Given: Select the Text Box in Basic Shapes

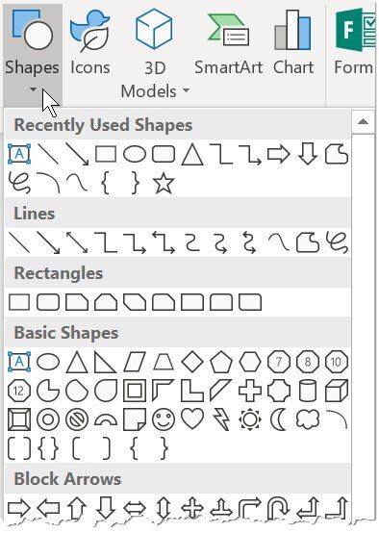Looking at the screenshot, I should [19, 362].
